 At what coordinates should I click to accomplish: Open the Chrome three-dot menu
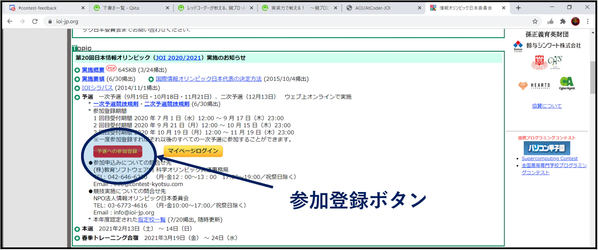pos(588,21)
